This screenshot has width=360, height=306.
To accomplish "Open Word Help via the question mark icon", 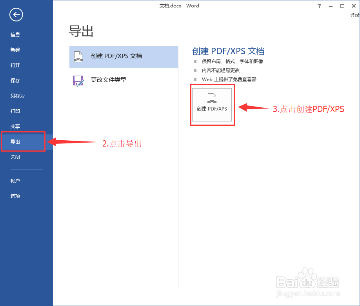I will 319,6.
